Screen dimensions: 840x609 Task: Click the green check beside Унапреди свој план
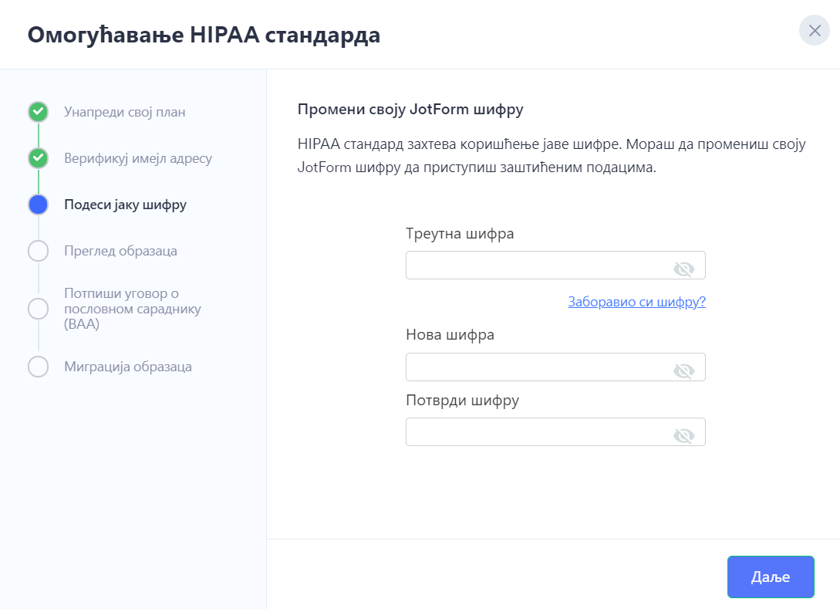pyautogui.click(x=38, y=112)
